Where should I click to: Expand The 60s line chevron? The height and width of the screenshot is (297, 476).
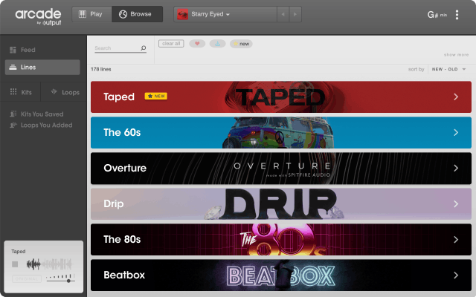click(456, 132)
